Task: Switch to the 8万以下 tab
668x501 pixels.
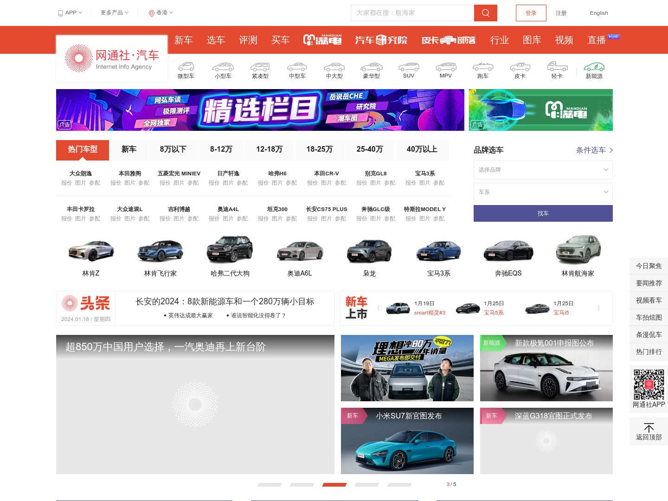Action: pyautogui.click(x=173, y=150)
